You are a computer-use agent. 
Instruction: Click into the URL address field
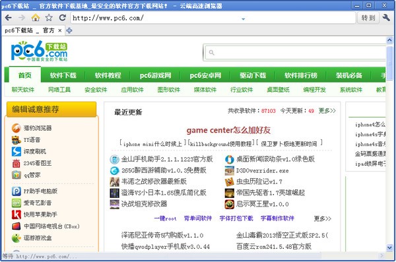point(213,18)
